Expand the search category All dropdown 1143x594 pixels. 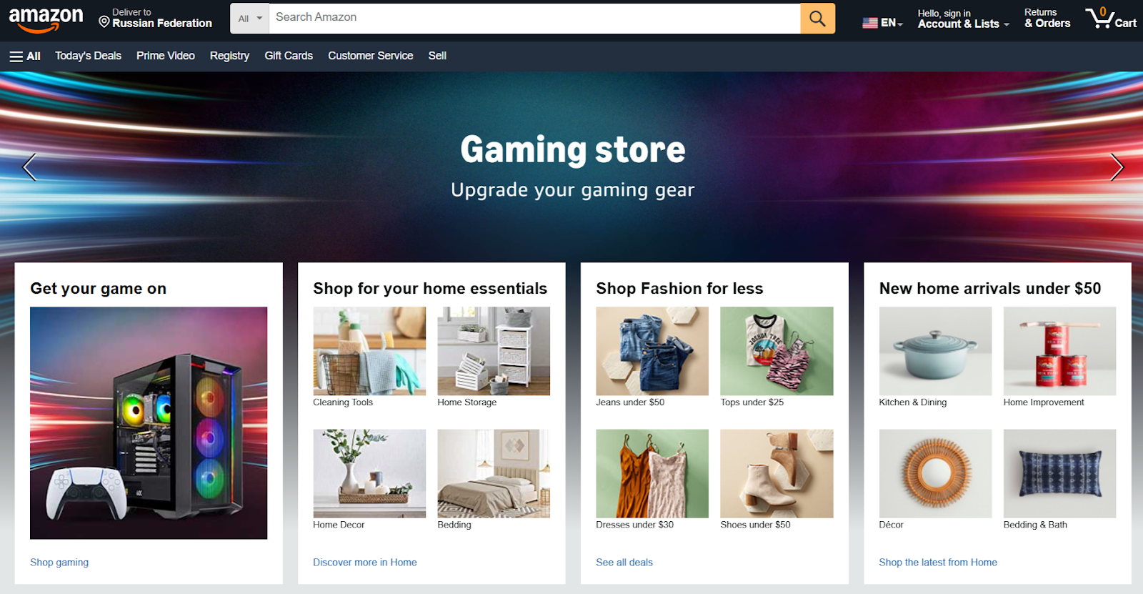click(250, 19)
